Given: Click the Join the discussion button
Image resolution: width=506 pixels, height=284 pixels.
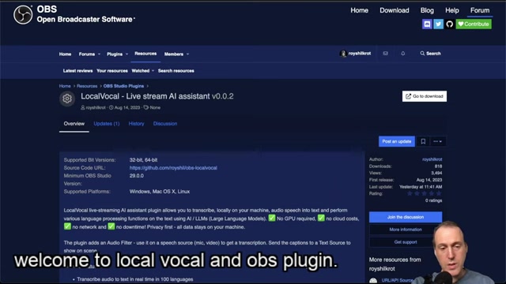Looking at the screenshot, I should point(406,217).
